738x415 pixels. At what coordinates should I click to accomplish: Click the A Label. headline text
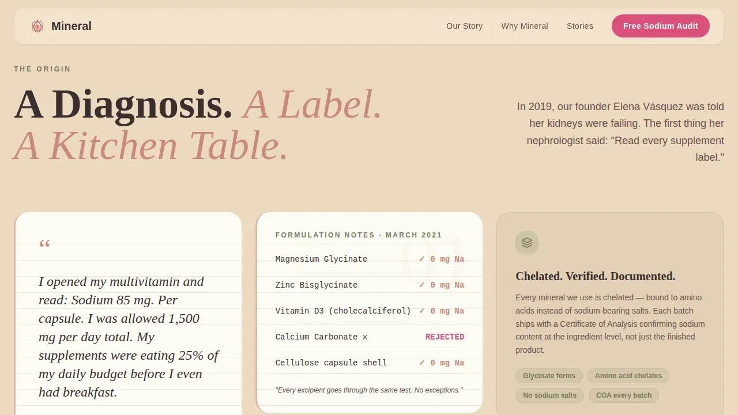pos(312,104)
